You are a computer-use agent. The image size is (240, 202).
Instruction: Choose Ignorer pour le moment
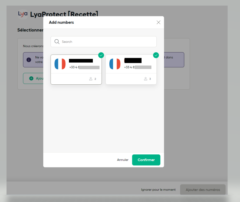click(158, 190)
